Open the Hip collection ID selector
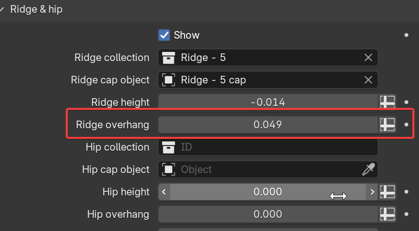The height and width of the screenshot is (231, 419). click(x=268, y=147)
